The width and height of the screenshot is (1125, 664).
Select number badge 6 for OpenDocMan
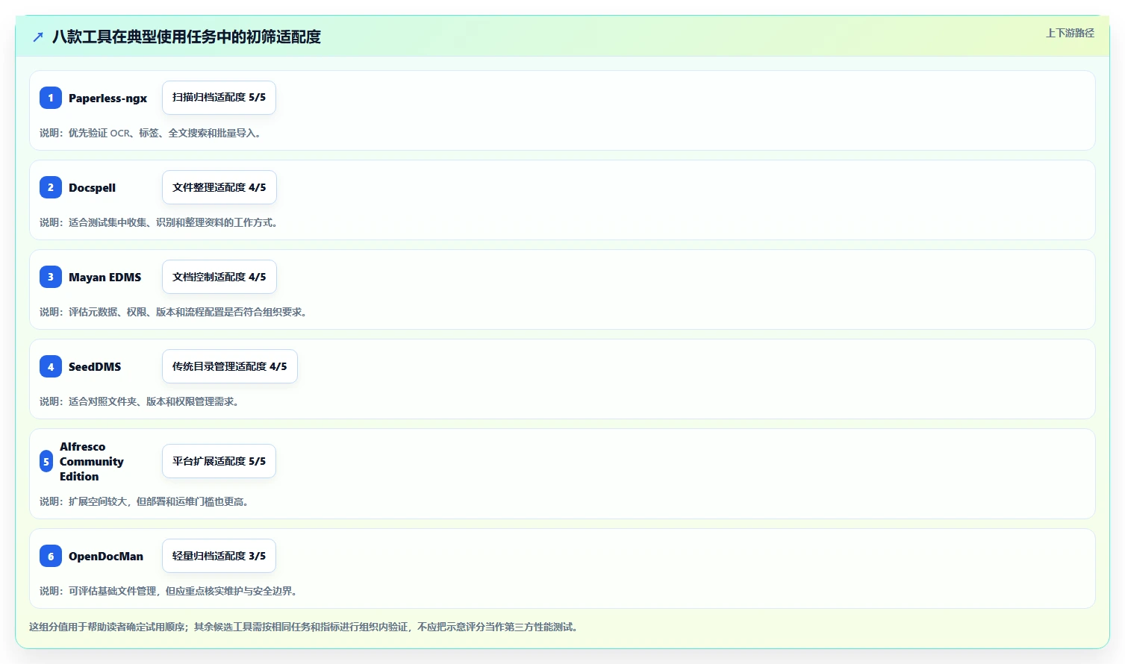tap(51, 556)
